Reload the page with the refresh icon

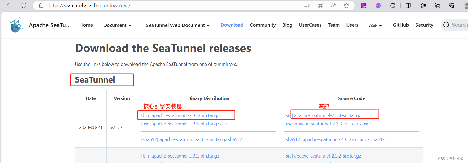(24, 5)
